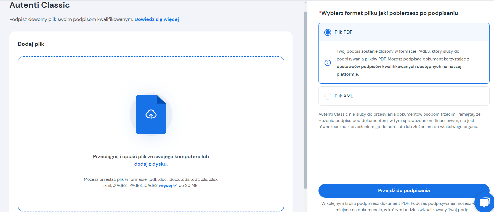The image size is (494, 212).
Task: Select the Plik PDF radio option
Action: [x=328, y=32]
